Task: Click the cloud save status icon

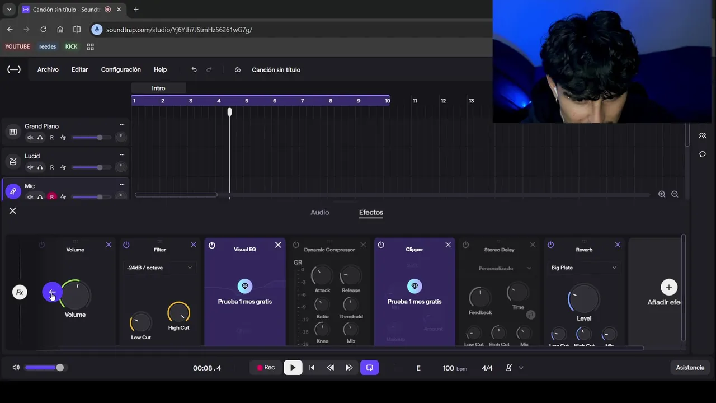Action: [x=238, y=70]
